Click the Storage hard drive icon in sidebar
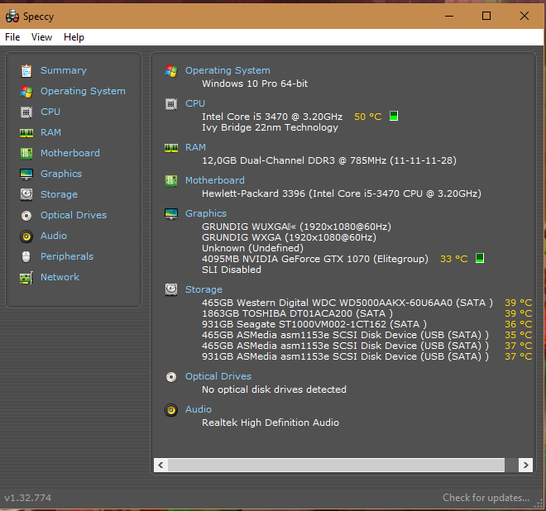Viewport: 546px width, 511px height. (26, 194)
